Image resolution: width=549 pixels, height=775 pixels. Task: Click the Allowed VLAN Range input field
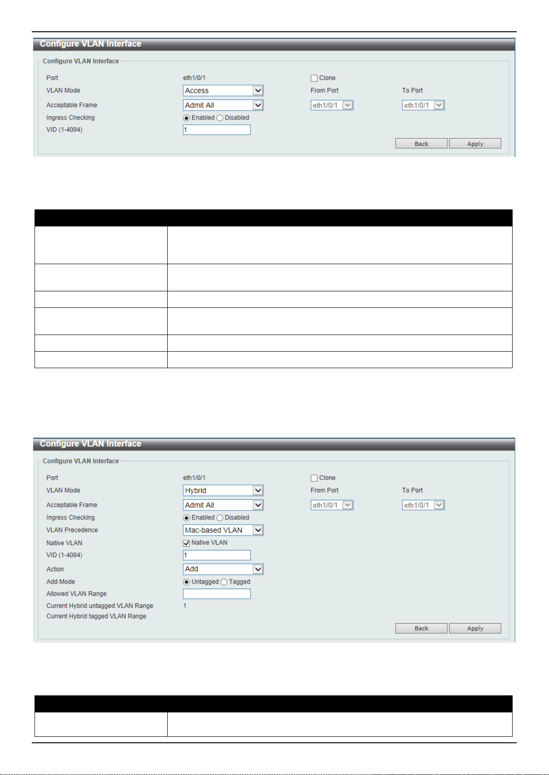(x=217, y=594)
